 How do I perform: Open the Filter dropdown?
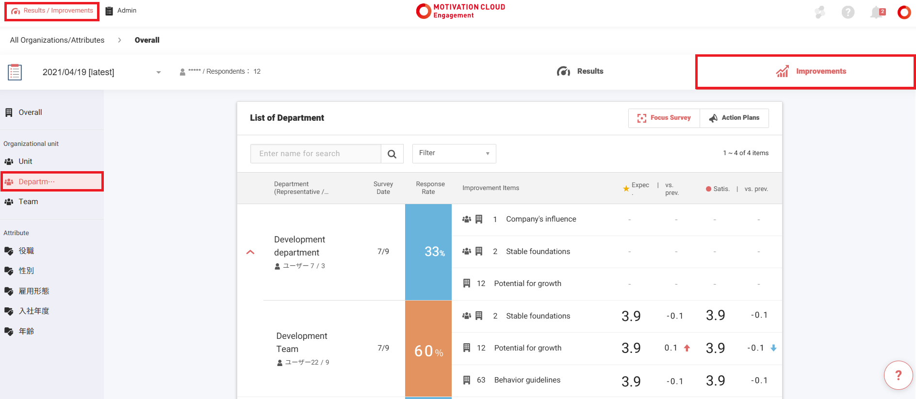[x=454, y=153]
